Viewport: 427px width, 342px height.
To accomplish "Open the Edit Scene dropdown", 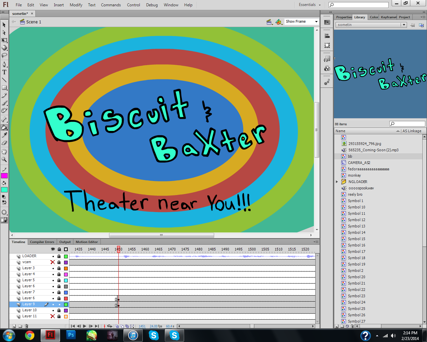I will pyautogui.click(x=270, y=22).
